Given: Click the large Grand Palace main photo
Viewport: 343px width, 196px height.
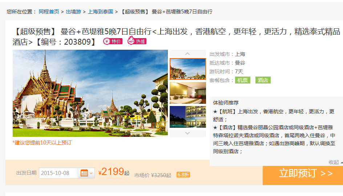Looking at the screenshot, I should [90, 93].
